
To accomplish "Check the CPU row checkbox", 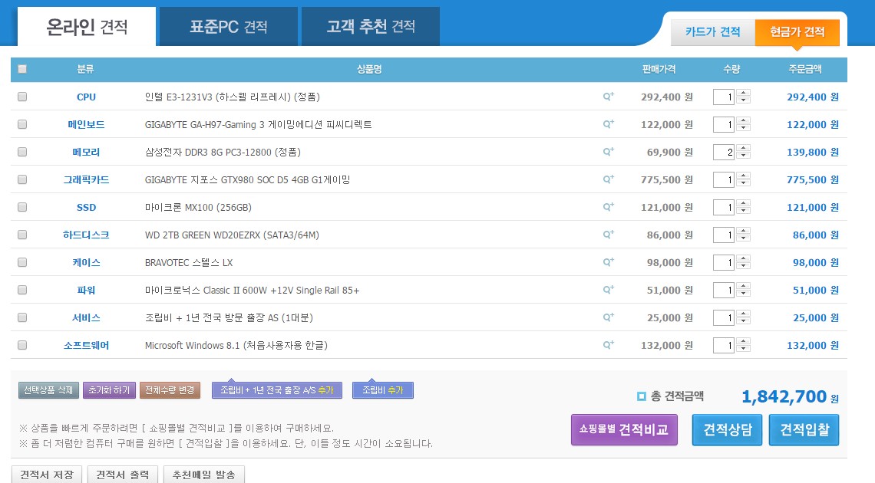I will (22, 97).
